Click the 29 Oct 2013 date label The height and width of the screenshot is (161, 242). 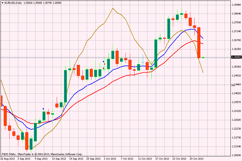point(197,159)
